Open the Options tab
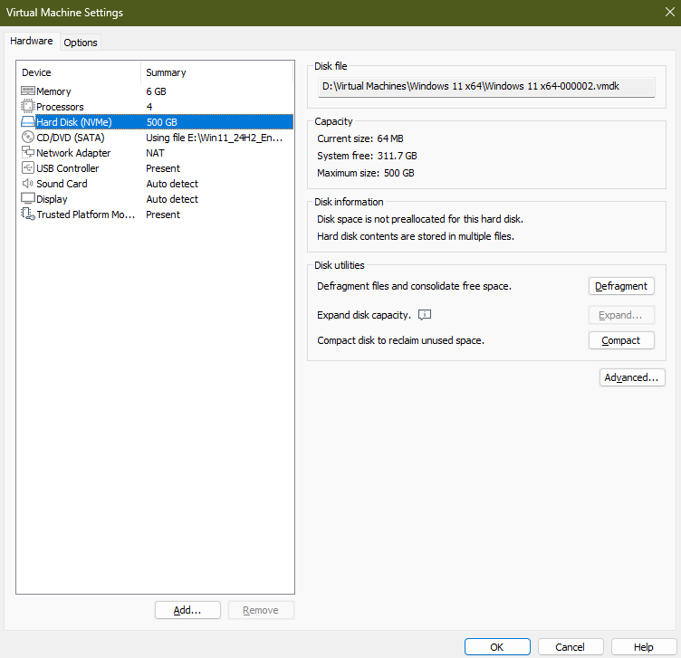 click(81, 43)
